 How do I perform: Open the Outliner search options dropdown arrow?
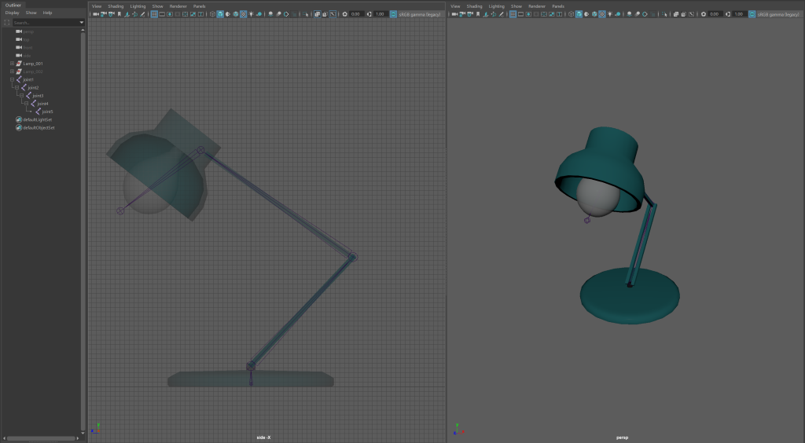81,23
